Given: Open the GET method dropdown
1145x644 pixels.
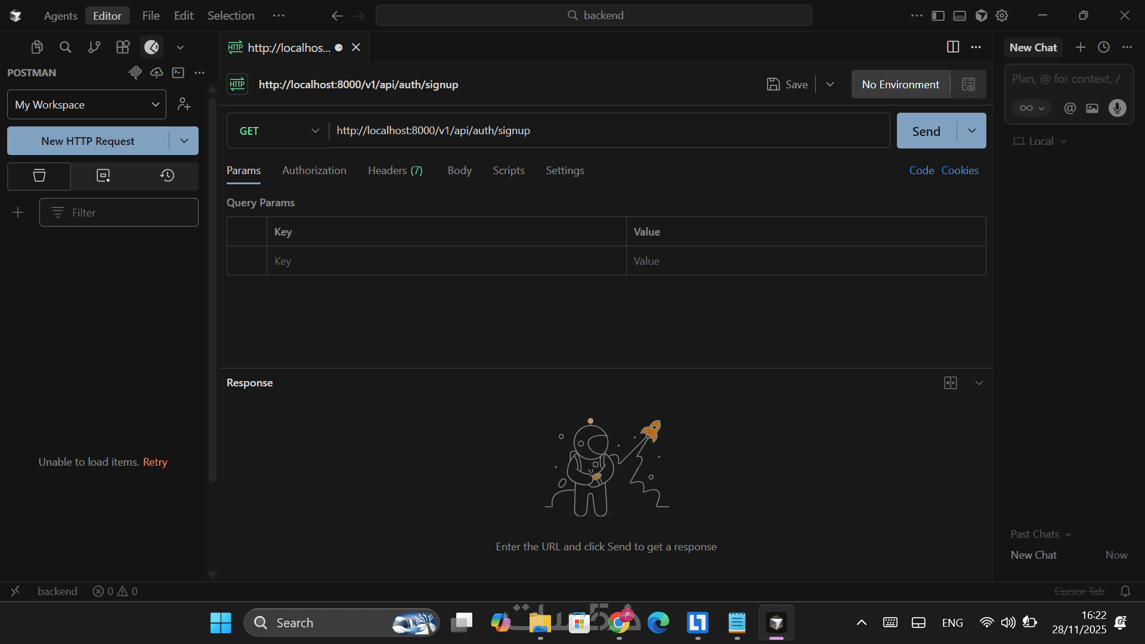Looking at the screenshot, I should pyautogui.click(x=278, y=131).
